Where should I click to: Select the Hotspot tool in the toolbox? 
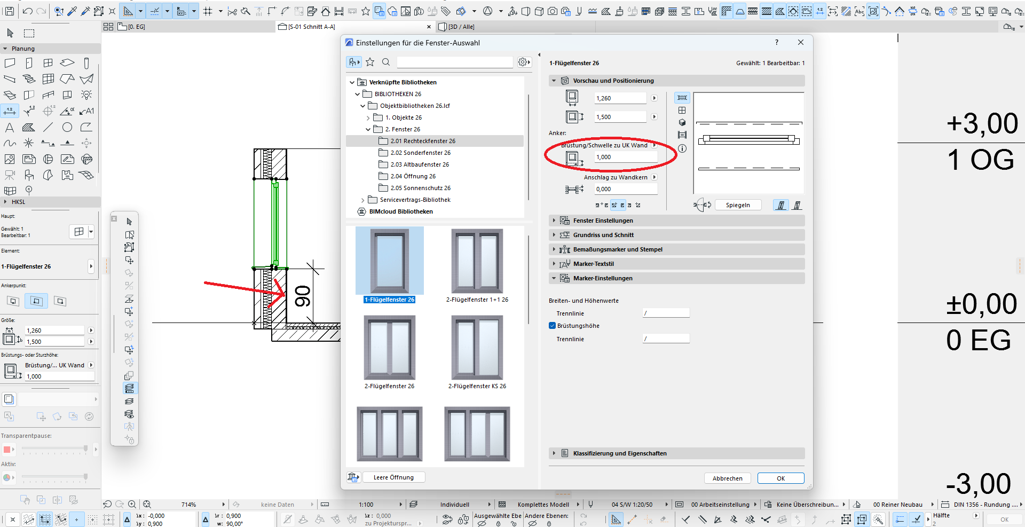[x=29, y=143]
